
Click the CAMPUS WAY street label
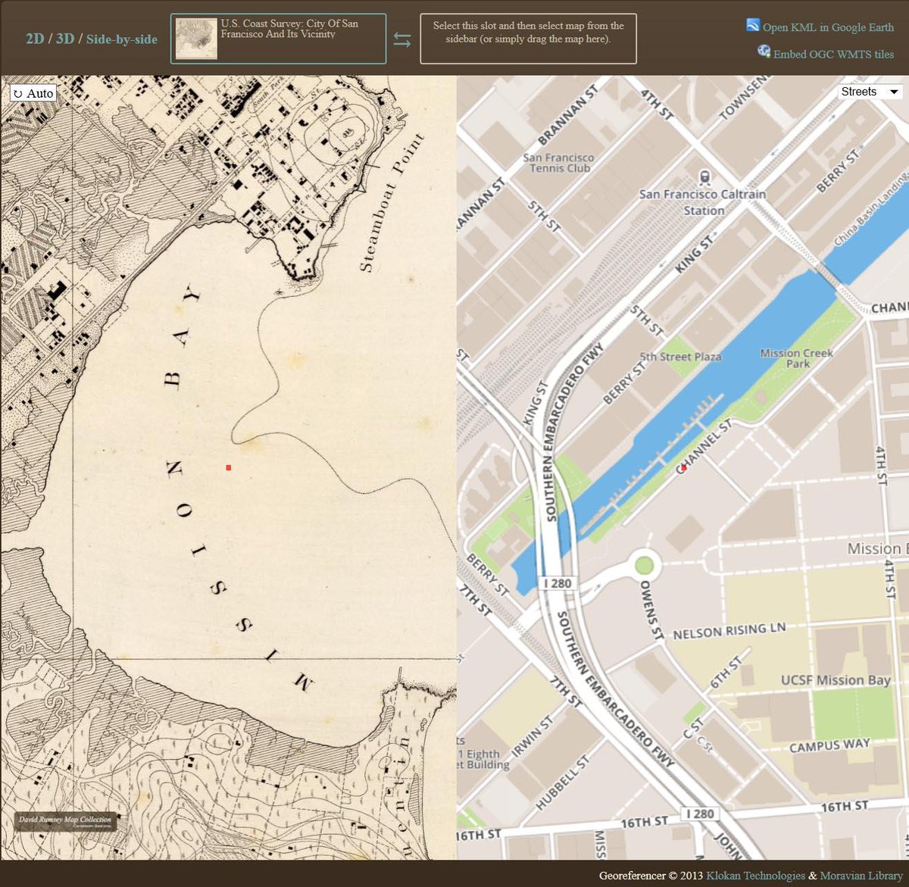click(829, 745)
